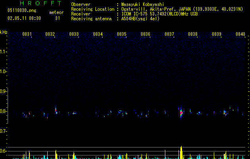
Task: Click the 0834 time marker
Action: (x=98, y=34)
